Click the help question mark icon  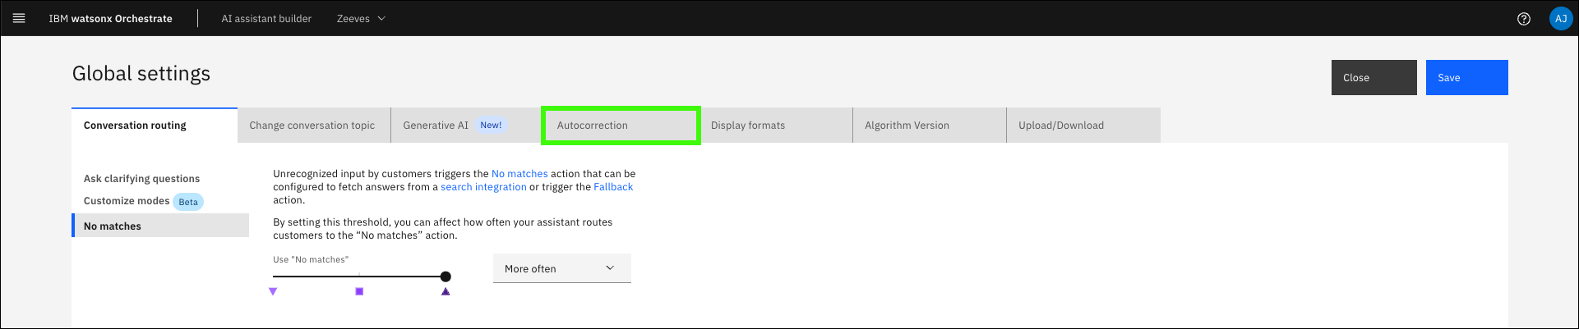(1523, 19)
